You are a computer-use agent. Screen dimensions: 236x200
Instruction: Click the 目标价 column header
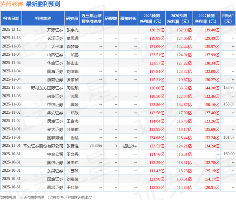point(228,18)
